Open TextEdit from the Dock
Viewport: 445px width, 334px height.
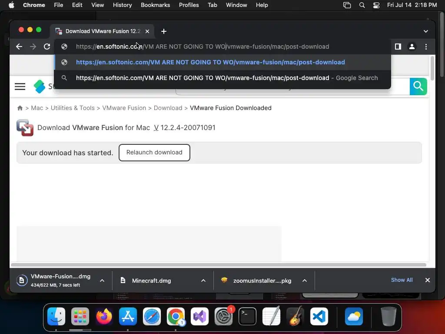point(271,317)
